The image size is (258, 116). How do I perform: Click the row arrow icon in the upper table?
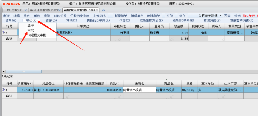(x=4, y=32)
